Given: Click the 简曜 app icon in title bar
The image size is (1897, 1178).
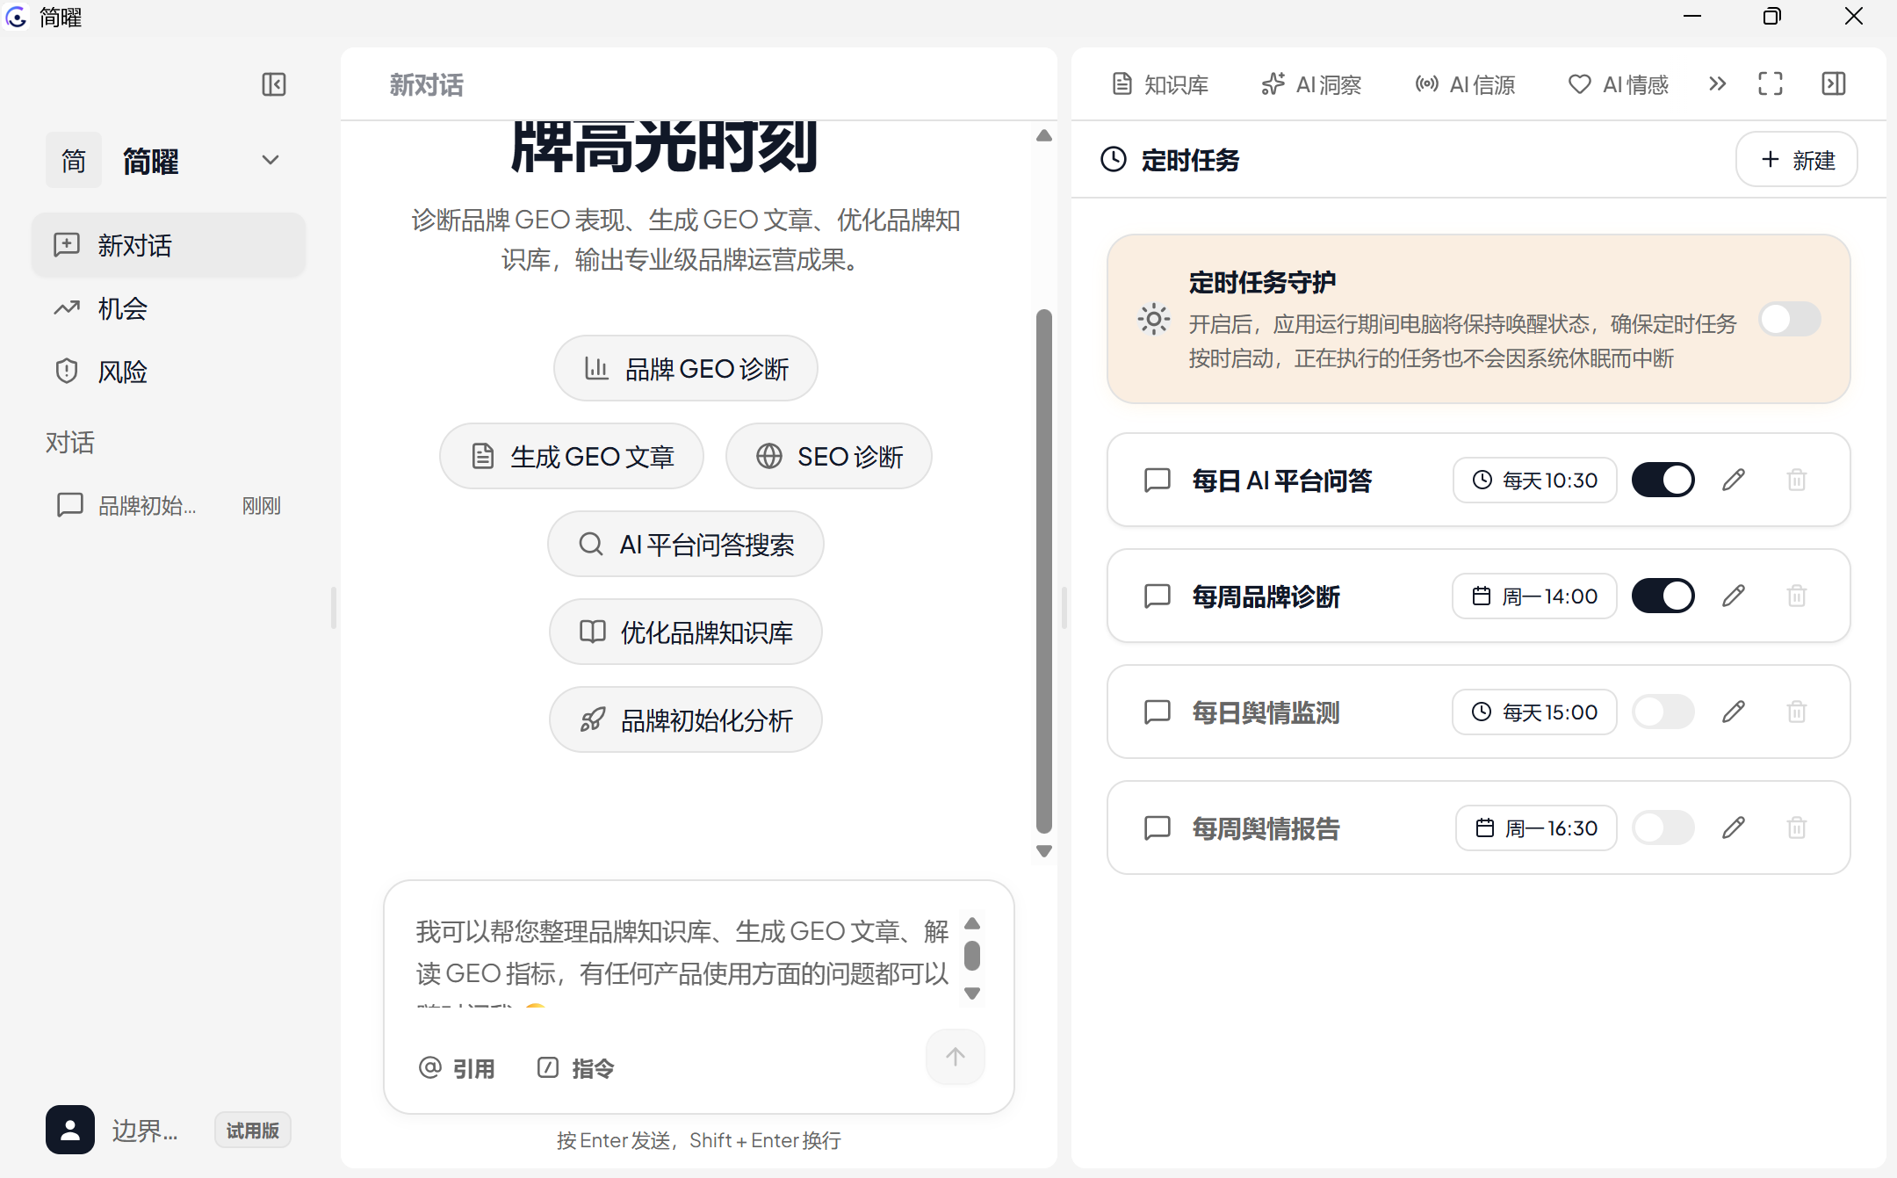Looking at the screenshot, I should pyautogui.click(x=17, y=17).
